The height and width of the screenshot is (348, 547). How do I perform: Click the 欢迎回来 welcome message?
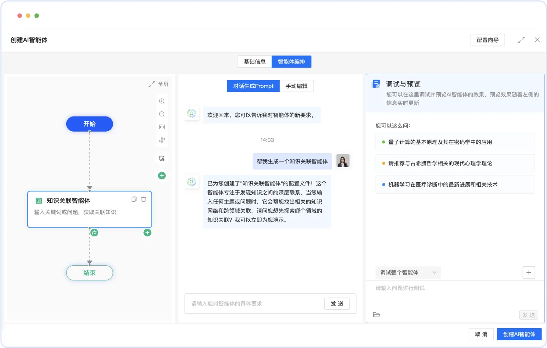point(262,115)
